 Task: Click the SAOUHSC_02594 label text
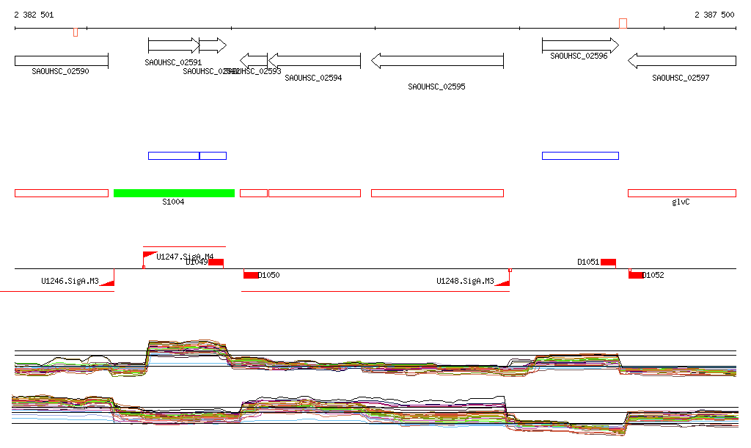pyautogui.click(x=313, y=78)
